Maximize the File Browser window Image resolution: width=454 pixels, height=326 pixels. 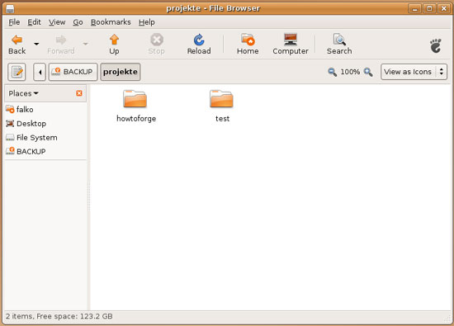tap(429, 8)
